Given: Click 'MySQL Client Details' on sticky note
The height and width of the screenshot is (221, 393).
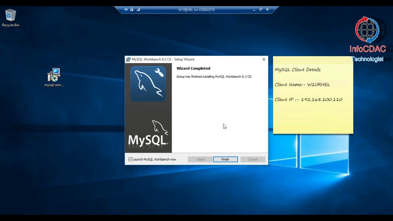Looking at the screenshot, I should [298, 70].
